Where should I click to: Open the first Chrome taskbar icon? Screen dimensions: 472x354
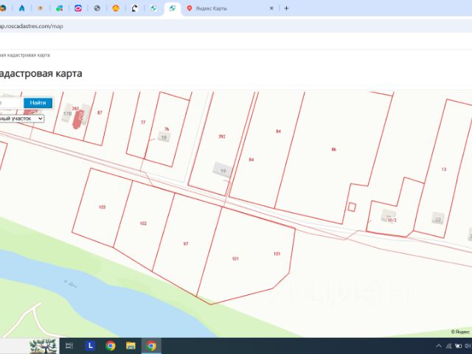pyautogui.click(x=111, y=346)
